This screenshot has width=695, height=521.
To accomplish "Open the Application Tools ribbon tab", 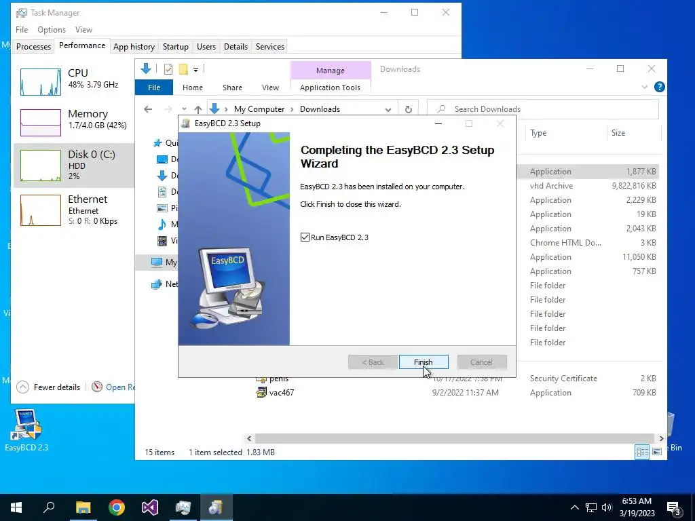I will coord(331,88).
